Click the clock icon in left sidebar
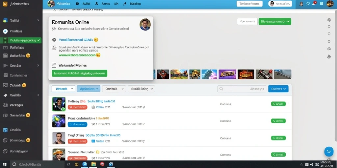This screenshot has width=337, height=168. pos(5,31)
